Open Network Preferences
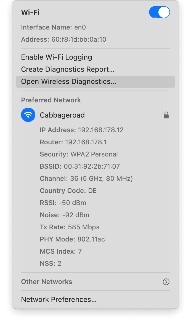The height and width of the screenshot is (324, 191). 59,299
